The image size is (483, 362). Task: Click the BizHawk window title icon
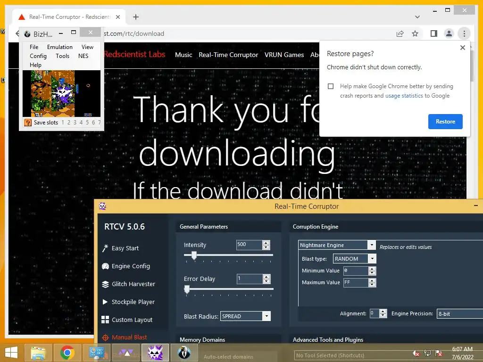pos(27,34)
